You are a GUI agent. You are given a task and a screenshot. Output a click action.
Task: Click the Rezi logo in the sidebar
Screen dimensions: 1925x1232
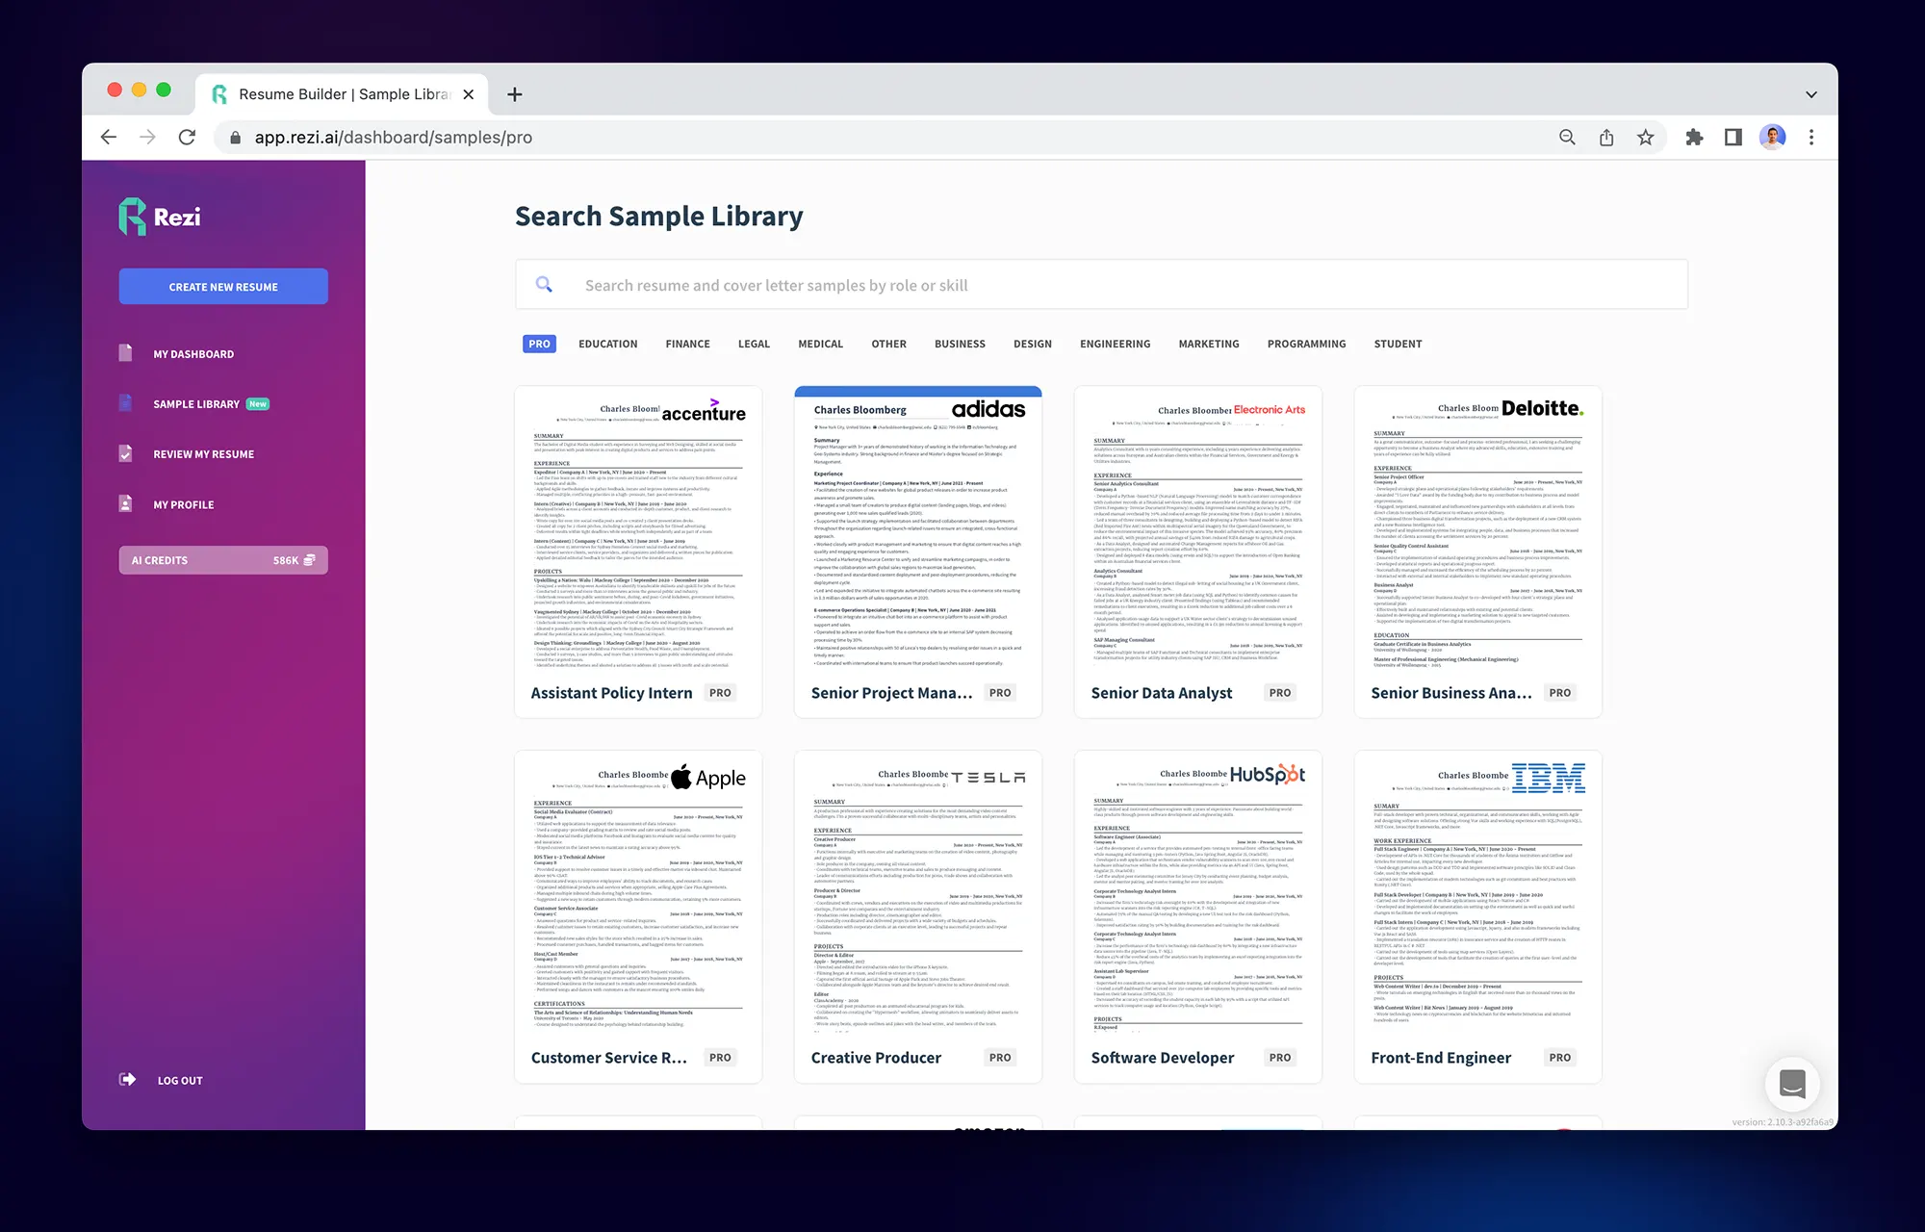click(x=158, y=217)
